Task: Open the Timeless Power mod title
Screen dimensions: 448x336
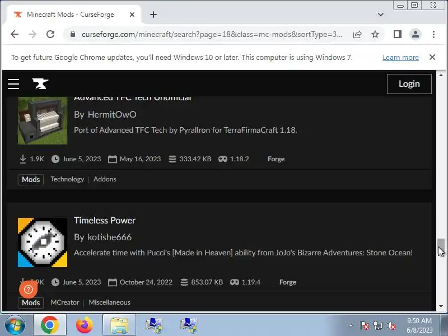Action: 105,220
